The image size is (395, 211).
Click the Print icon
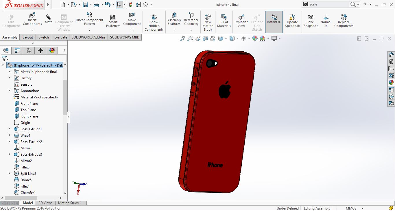[x=97, y=4]
